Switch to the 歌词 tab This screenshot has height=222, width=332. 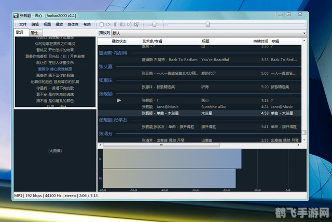[x=21, y=32]
